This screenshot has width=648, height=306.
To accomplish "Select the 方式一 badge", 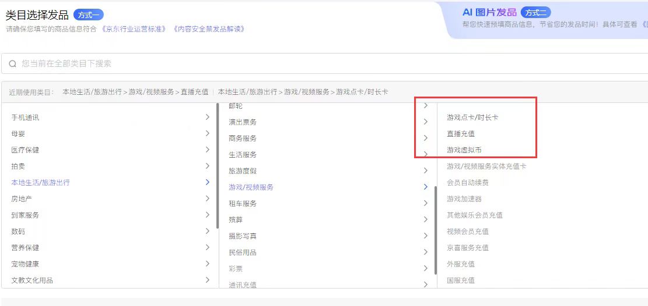I will pyautogui.click(x=88, y=15).
